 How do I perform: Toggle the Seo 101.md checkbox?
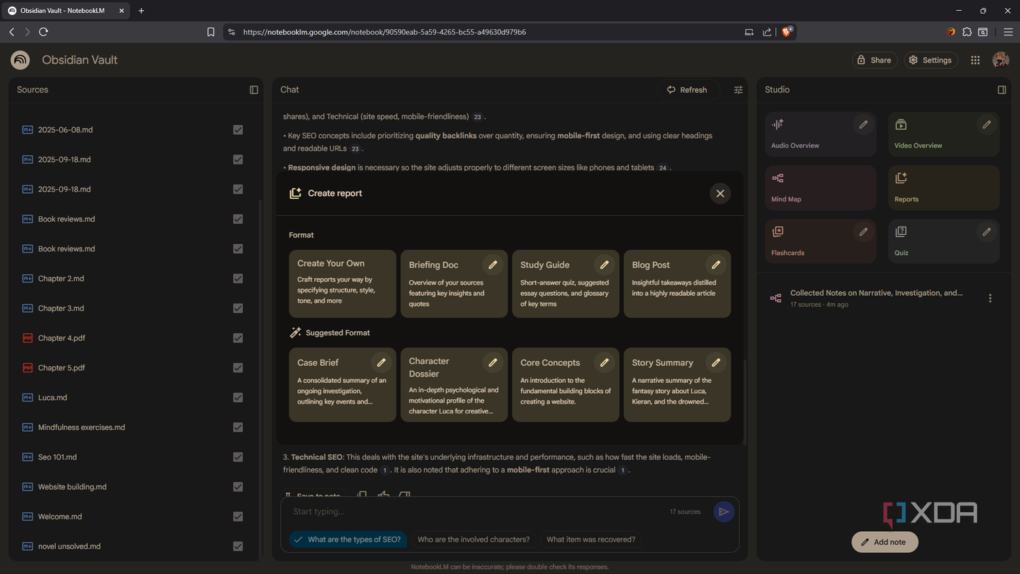238,457
